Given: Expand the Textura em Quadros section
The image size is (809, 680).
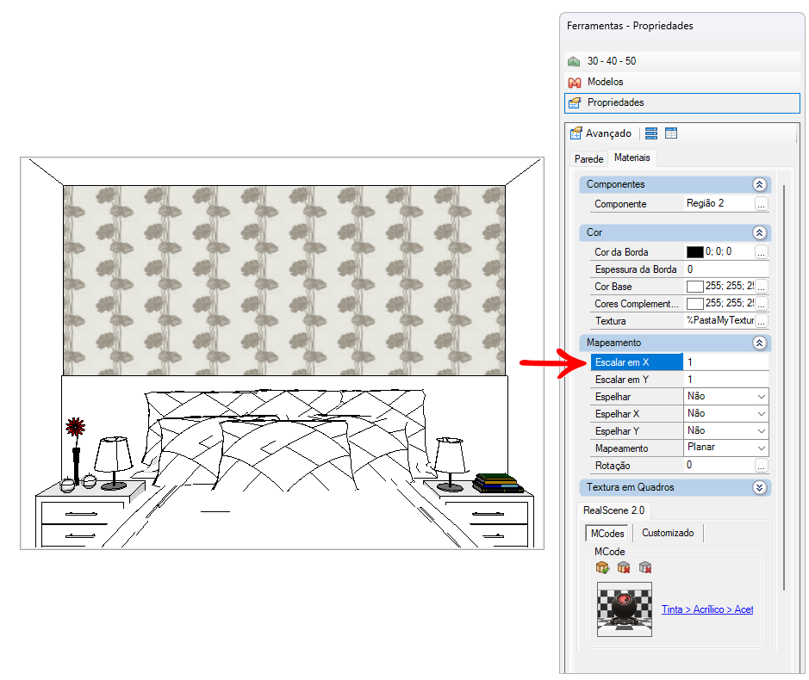Looking at the screenshot, I should pos(759,487).
